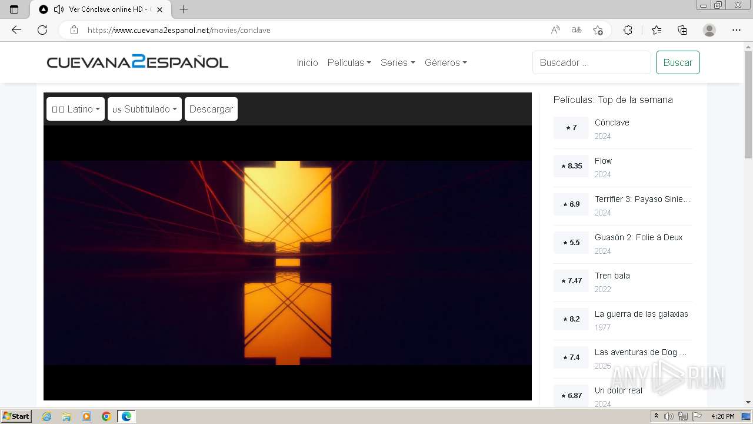Screen dimensions: 753x424
Task: Open Un dolor real from the list
Action: point(618,390)
